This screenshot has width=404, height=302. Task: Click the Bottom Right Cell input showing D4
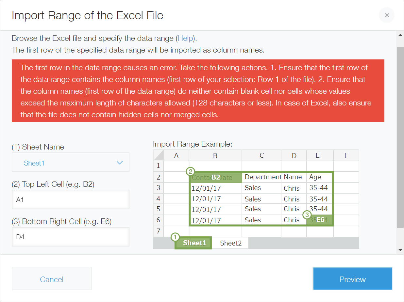point(70,236)
